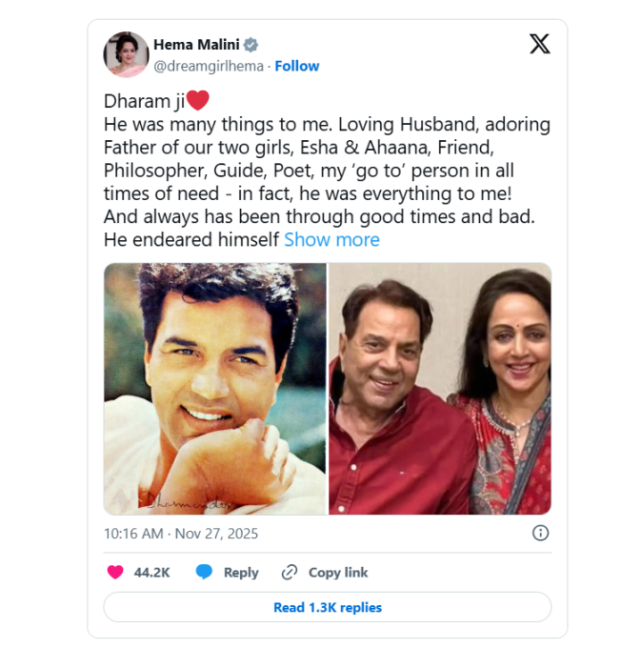The height and width of the screenshot is (648, 621).
Task: Click the @dreamgirlhema handle
Action: (209, 66)
